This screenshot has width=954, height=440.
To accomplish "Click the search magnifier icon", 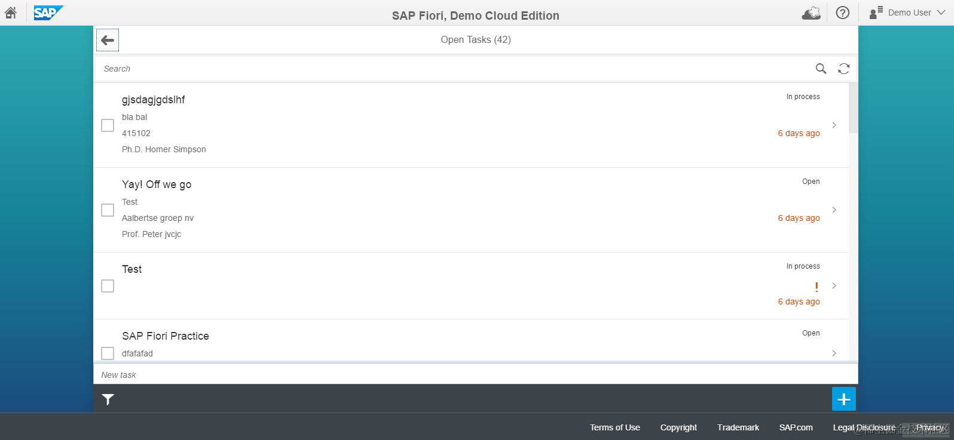I will (821, 69).
